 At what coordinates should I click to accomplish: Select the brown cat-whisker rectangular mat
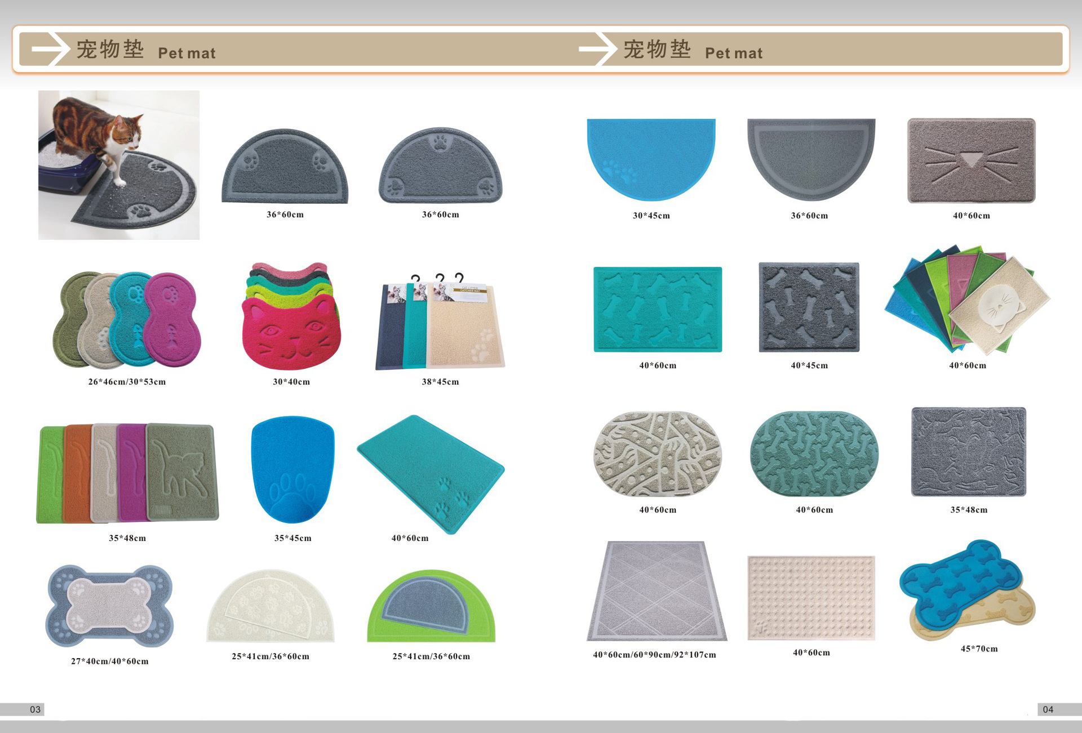(971, 160)
